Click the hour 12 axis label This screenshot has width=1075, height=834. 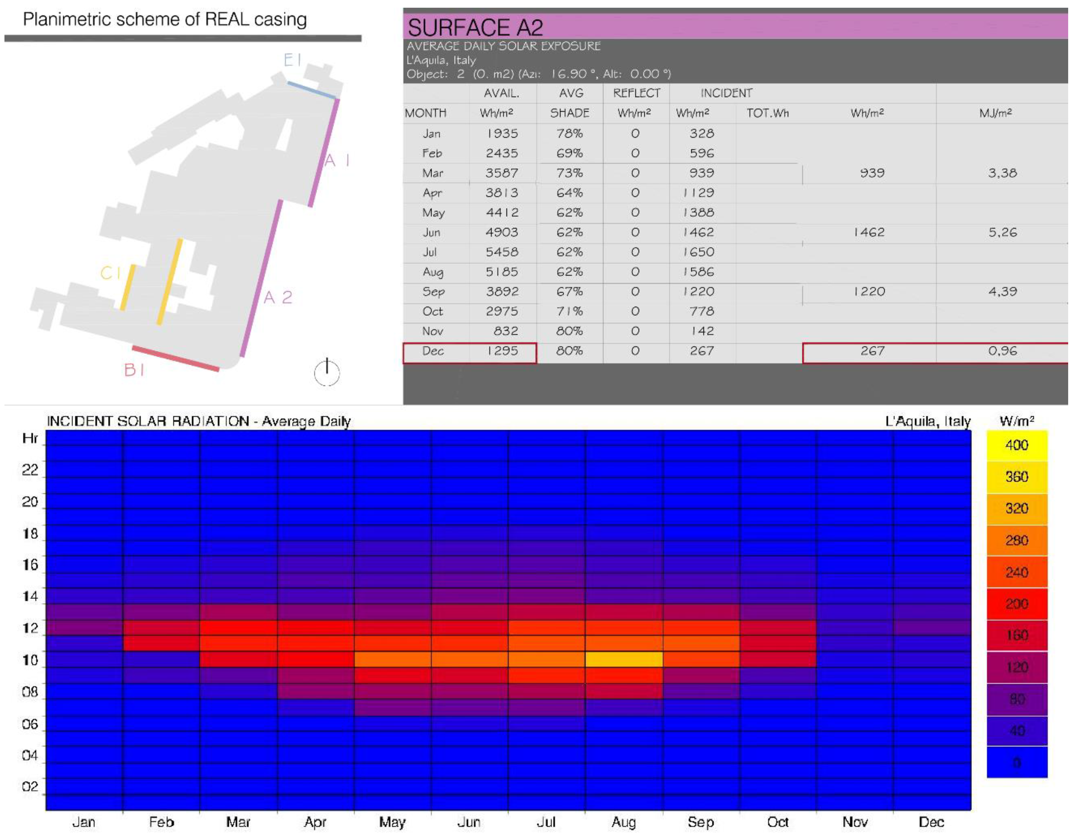(30, 628)
